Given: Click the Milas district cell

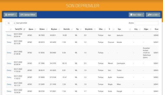Looking at the screenshot, I should tap(119, 84).
